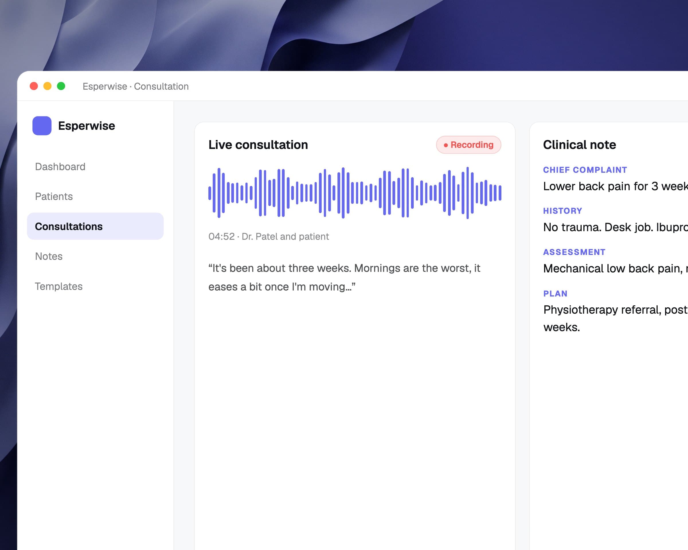
Task: Click the Live consultation heading
Action: tap(258, 145)
